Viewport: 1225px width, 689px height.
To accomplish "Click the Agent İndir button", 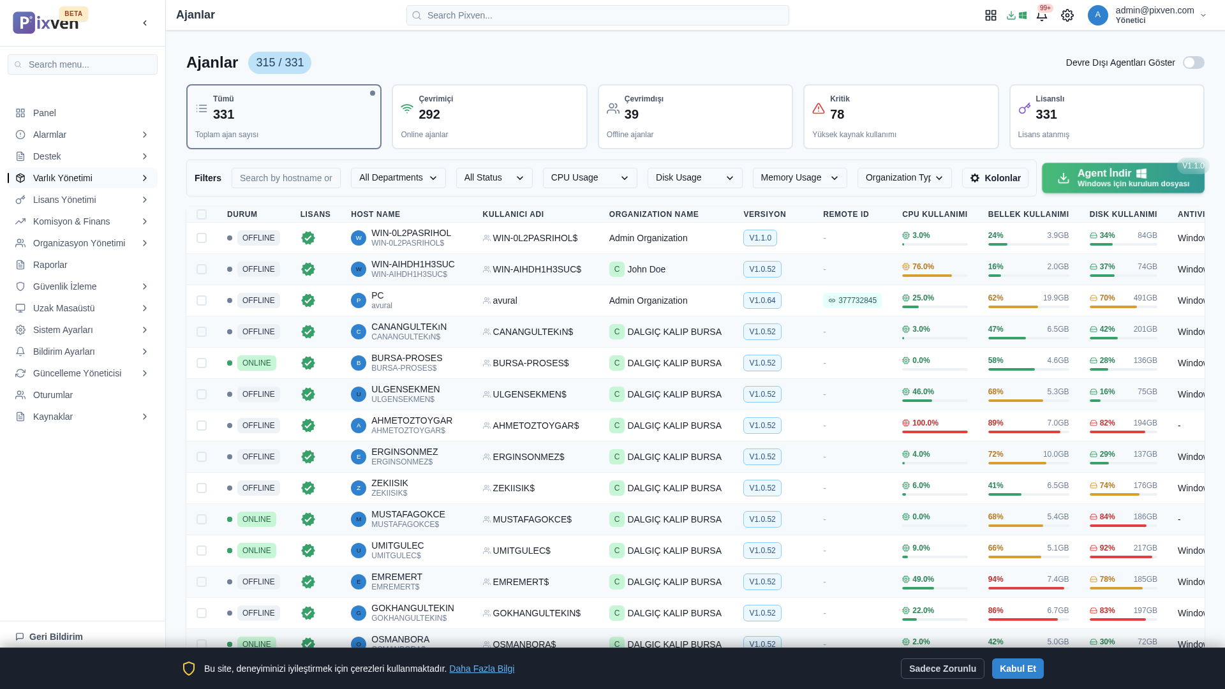I will 1123,178.
